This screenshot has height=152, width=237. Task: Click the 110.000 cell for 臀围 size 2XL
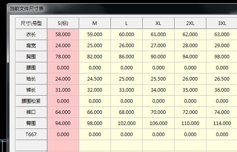click(190, 123)
